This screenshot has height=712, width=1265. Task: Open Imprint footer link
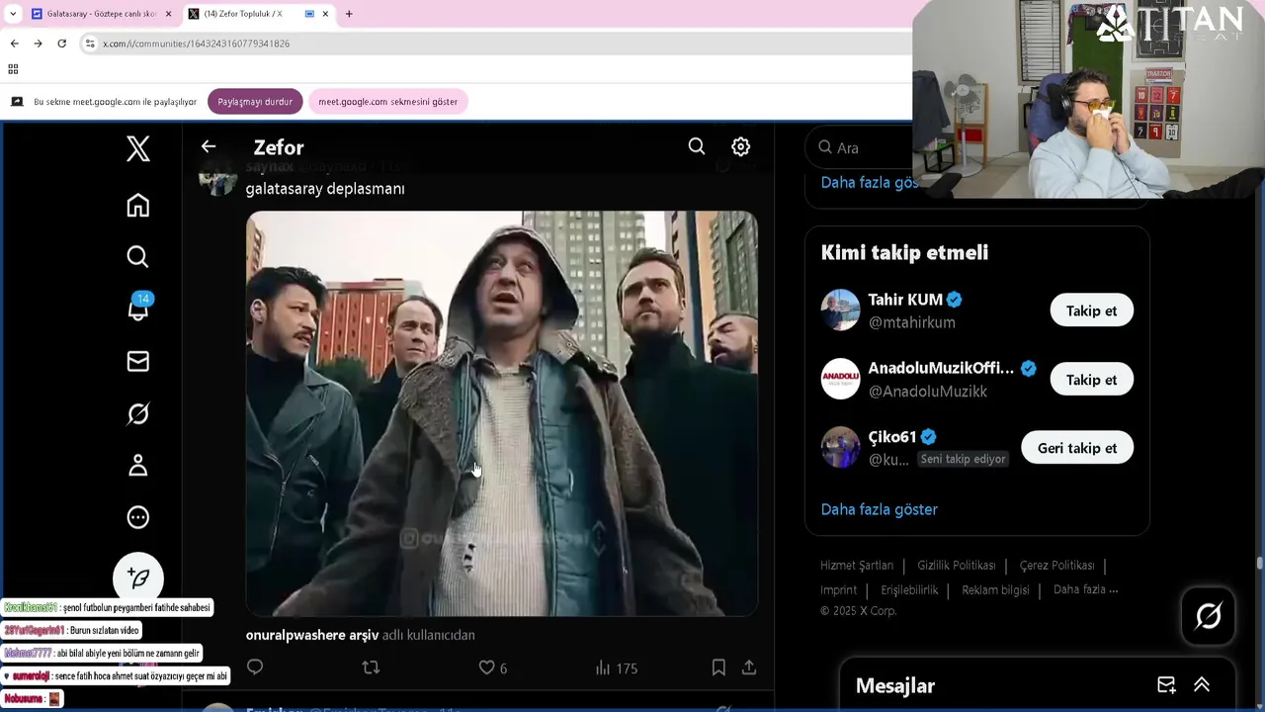(838, 590)
